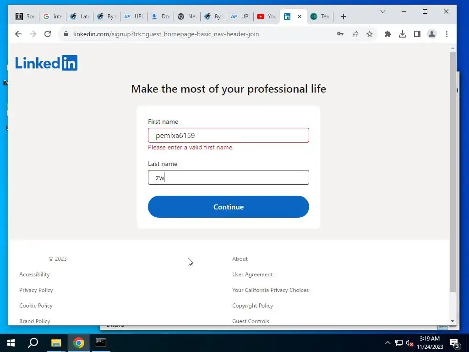Open Chrome downloads icon
Viewport: 469px width, 352px height.
pos(403,34)
